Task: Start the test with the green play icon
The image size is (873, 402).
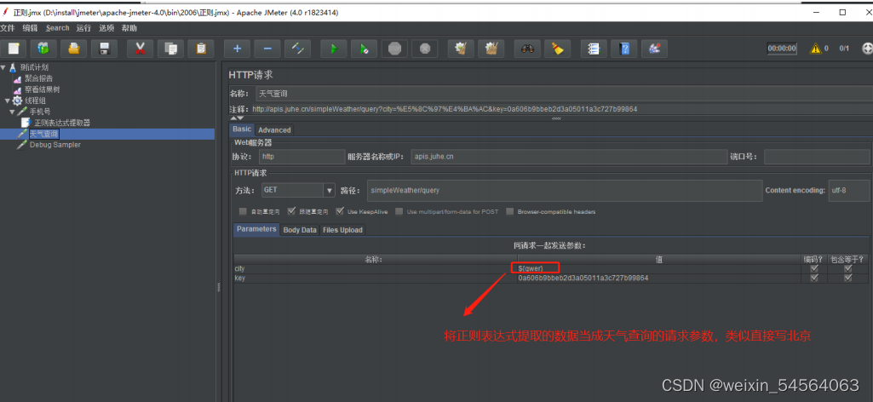Action: 334,49
